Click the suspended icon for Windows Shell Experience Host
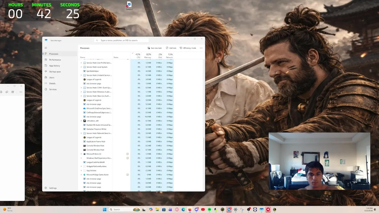Image resolution: width=379 pixels, height=213 pixels. point(127,158)
